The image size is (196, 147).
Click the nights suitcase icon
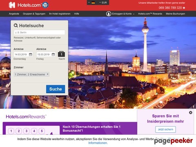pyautogui.click(x=61, y=54)
